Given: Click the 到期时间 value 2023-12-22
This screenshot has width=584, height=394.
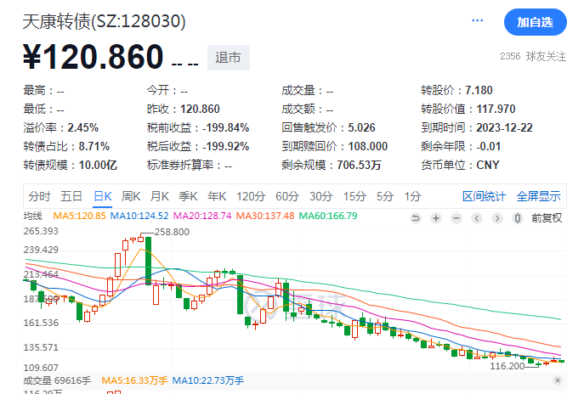Looking at the screenshot, I should [505, 127].
